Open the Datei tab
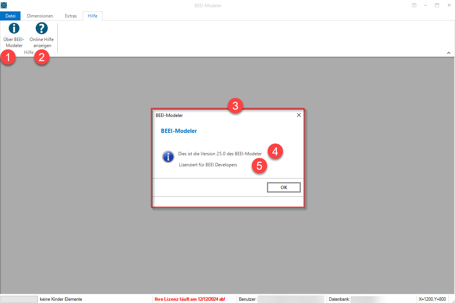Image resolution: width=455 pixels, height=303 pixels. tap(11, 16)
